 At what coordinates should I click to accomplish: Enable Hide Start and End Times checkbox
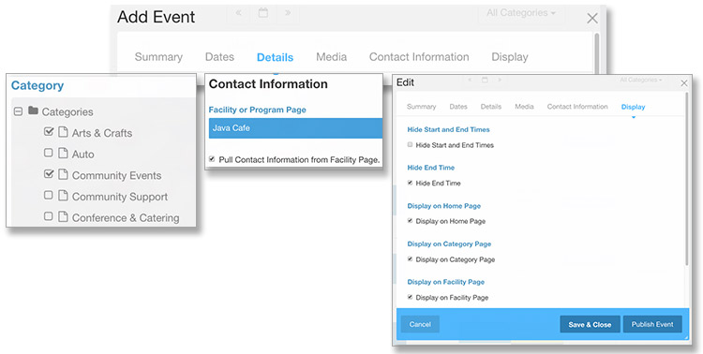coord(410,145)
